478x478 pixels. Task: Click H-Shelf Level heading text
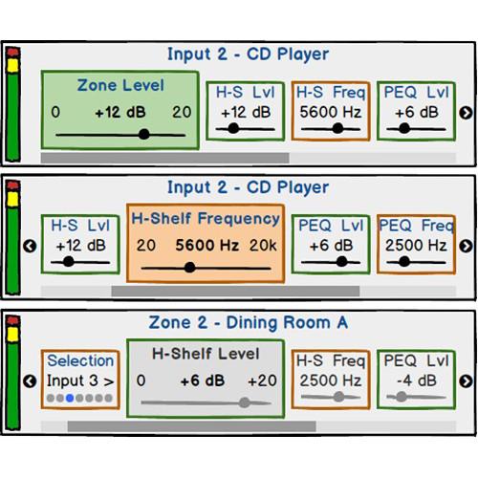coord(206,354)
